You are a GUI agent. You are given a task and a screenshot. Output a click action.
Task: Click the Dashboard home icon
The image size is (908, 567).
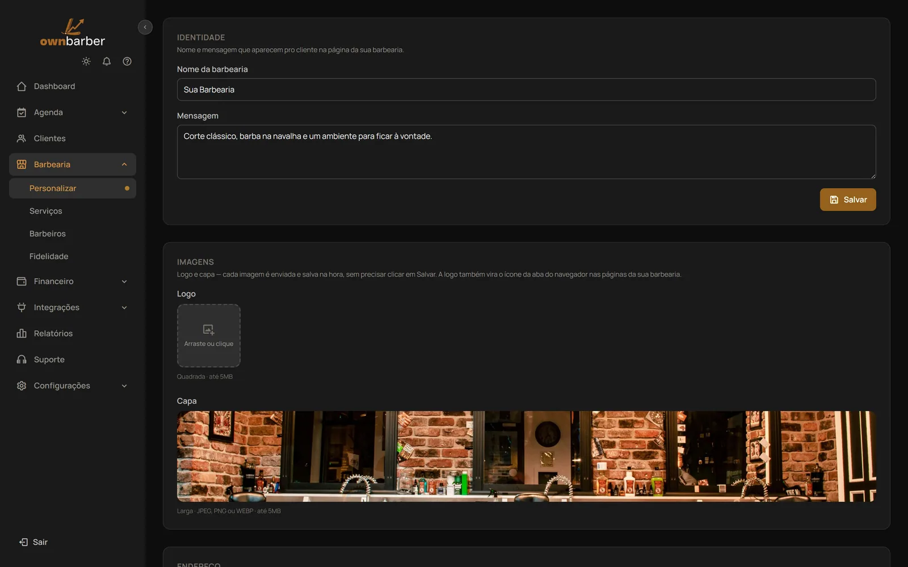22,86
